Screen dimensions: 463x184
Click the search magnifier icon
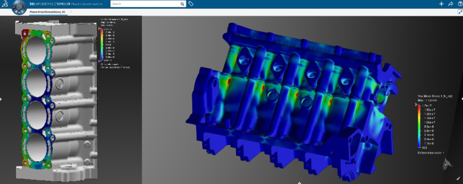tap(182, 4)
